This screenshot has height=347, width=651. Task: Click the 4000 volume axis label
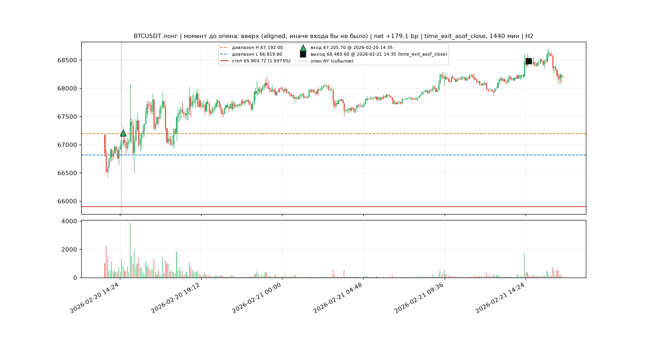[x=70, y=222]
